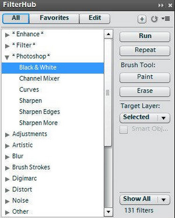Close the FilterHub panel
The height and width of the screenshot is (218, 175).
click(x=170, y=6)
